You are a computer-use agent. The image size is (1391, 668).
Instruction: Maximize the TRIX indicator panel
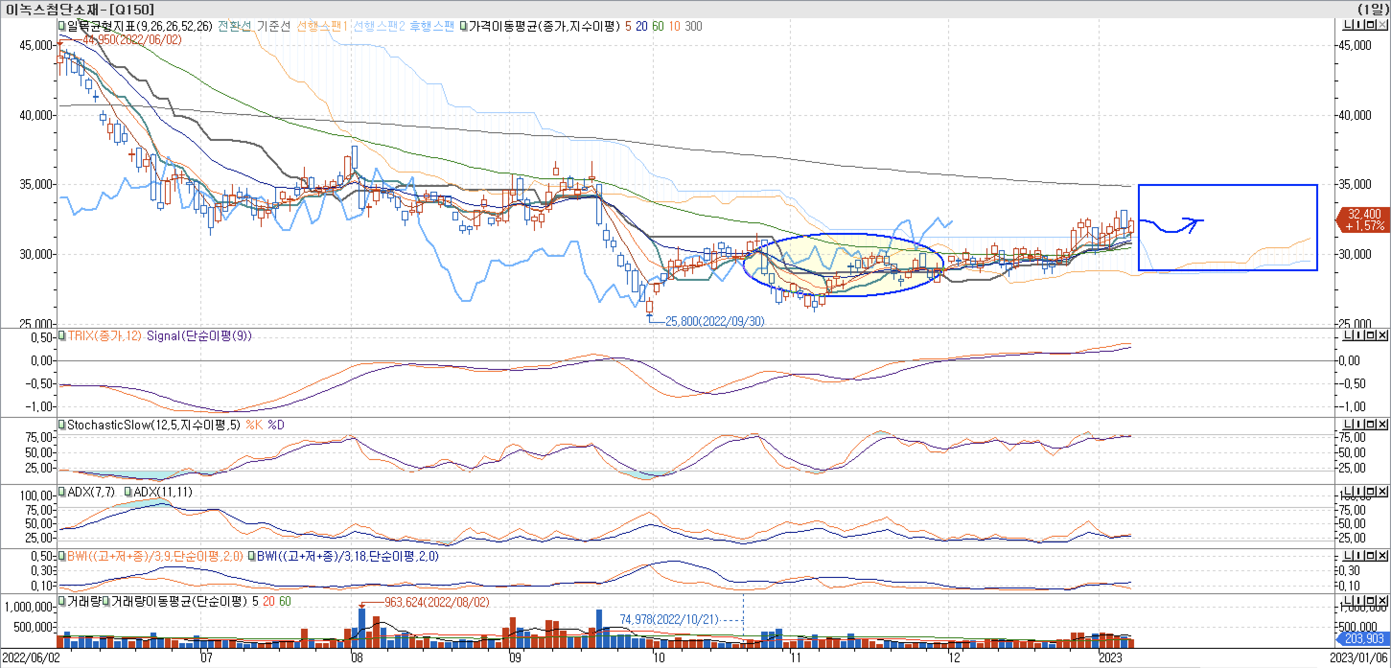point(1370,335)
